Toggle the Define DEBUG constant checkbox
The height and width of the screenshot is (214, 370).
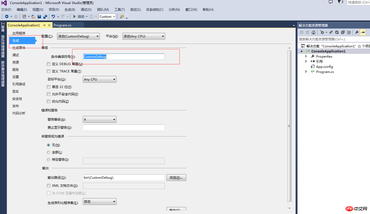(x=49, y=64)
